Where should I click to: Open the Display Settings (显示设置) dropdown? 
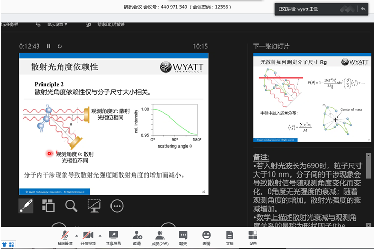pos(58,24)
